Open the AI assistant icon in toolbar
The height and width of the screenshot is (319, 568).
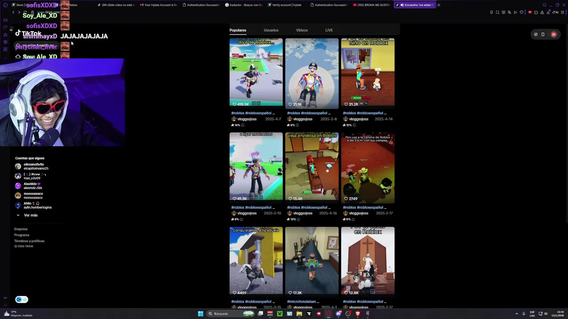556,12
